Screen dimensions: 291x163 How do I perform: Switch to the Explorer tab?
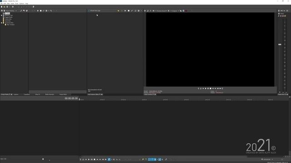[x=16, y=95]
